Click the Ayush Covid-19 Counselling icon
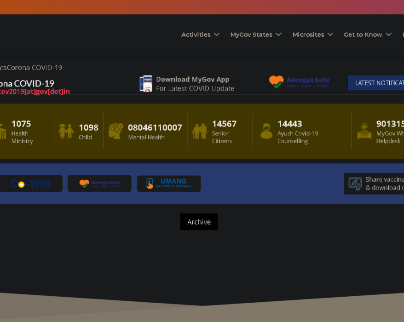This screenshot has width=404, height=322. pos(266,131)
